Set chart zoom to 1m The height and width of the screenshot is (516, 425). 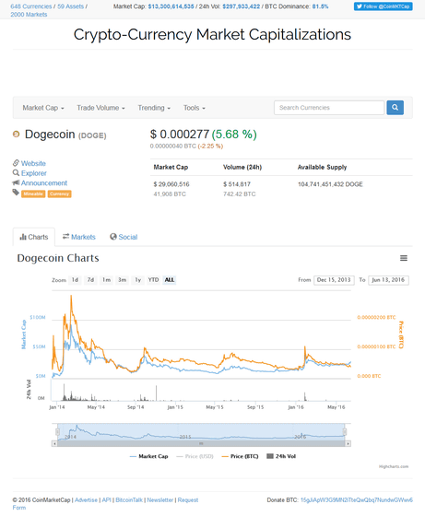(x=106, y=280)
